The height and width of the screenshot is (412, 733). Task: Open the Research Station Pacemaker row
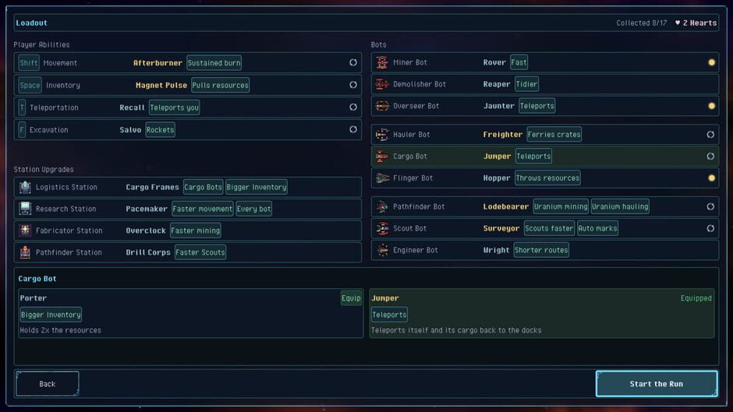coord(188,209)
